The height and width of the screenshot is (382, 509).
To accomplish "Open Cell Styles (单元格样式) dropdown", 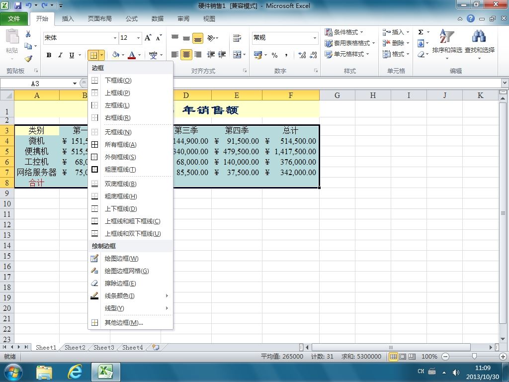I will click(347, 54).
